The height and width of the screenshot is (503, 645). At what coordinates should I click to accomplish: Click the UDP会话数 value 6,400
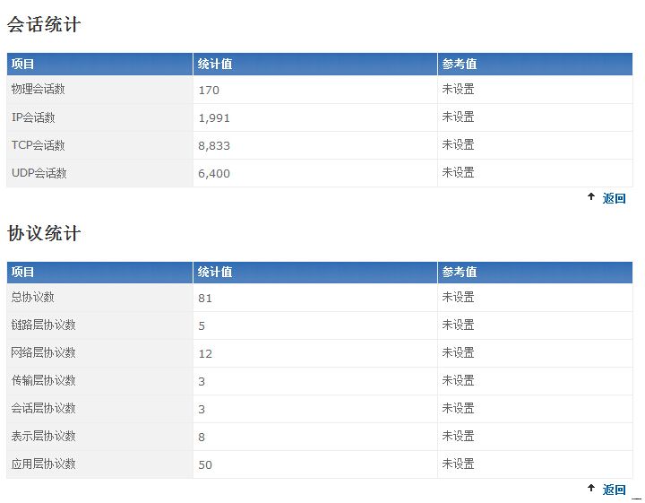coord(214,173)
